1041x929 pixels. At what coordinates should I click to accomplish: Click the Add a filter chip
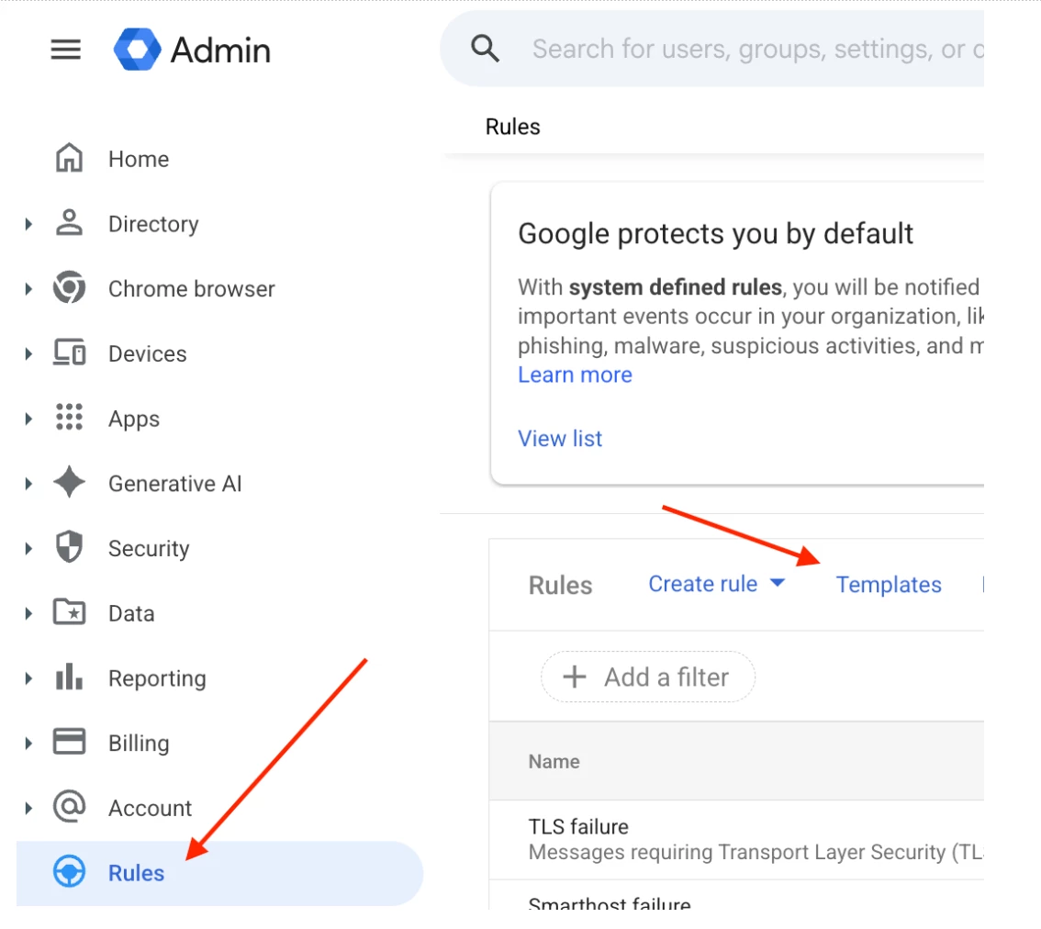click(x=648, y=677)
